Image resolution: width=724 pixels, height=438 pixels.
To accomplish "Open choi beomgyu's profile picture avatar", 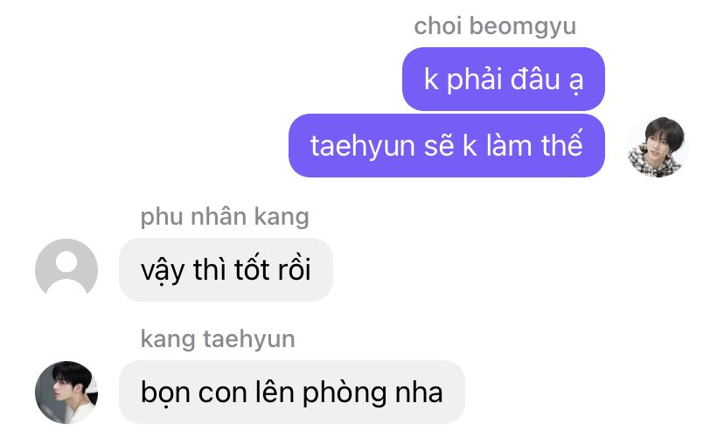I will (x=658, y=146).
